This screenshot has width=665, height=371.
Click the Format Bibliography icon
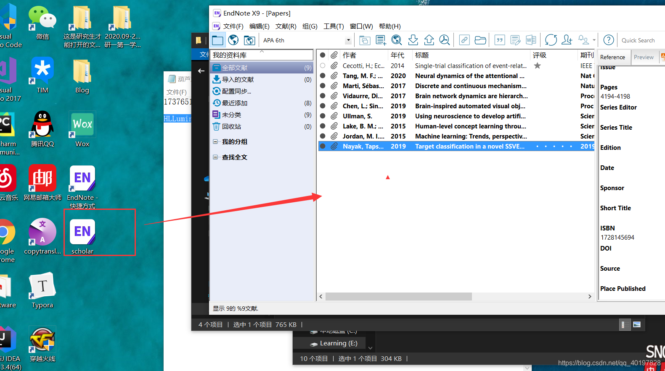coord(515,40)
